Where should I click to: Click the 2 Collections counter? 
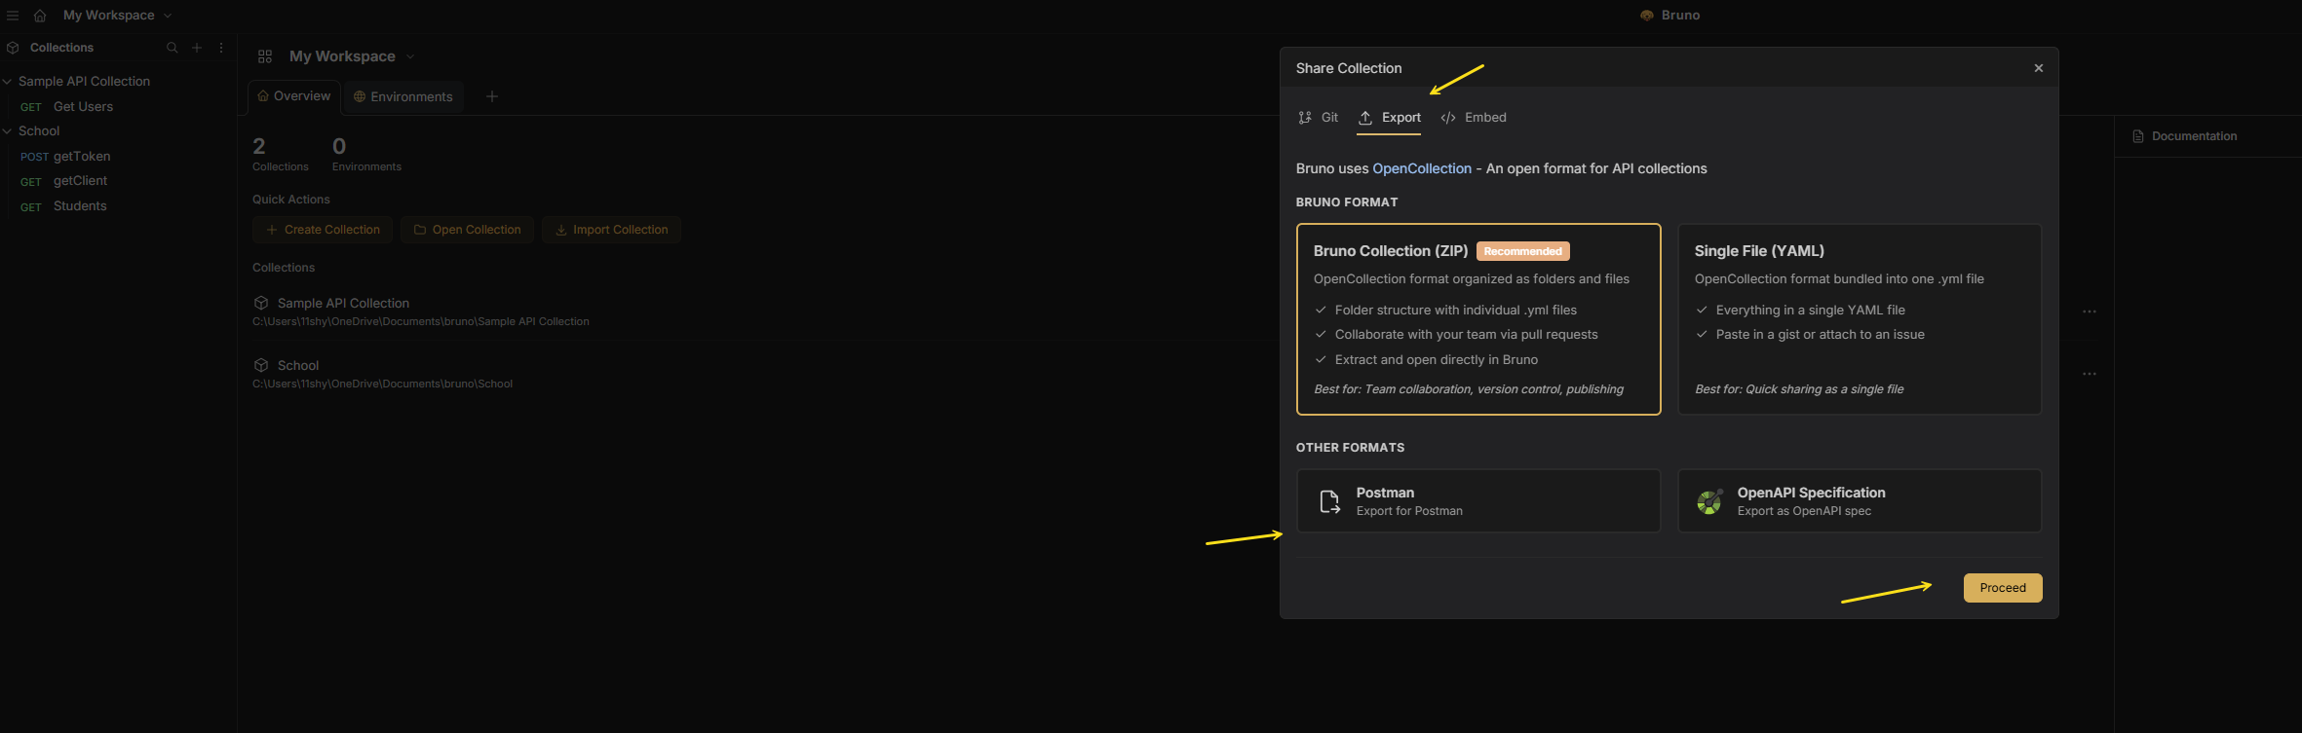280,154
